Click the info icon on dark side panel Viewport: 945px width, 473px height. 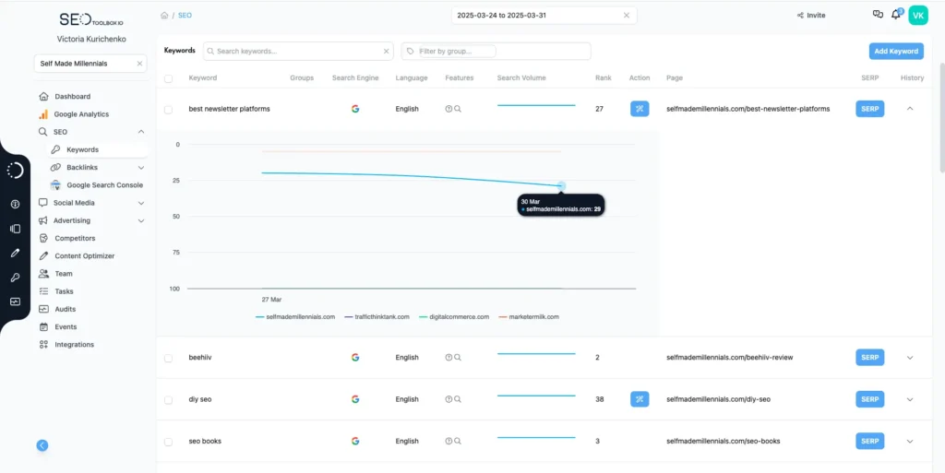click(x=15, y=204)
